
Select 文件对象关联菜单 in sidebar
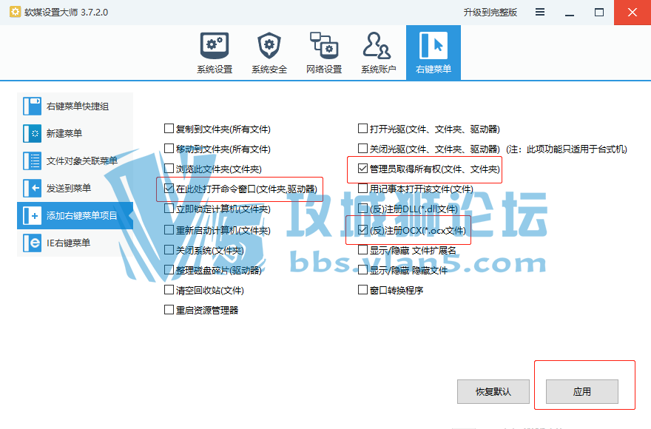click(75, 161)
